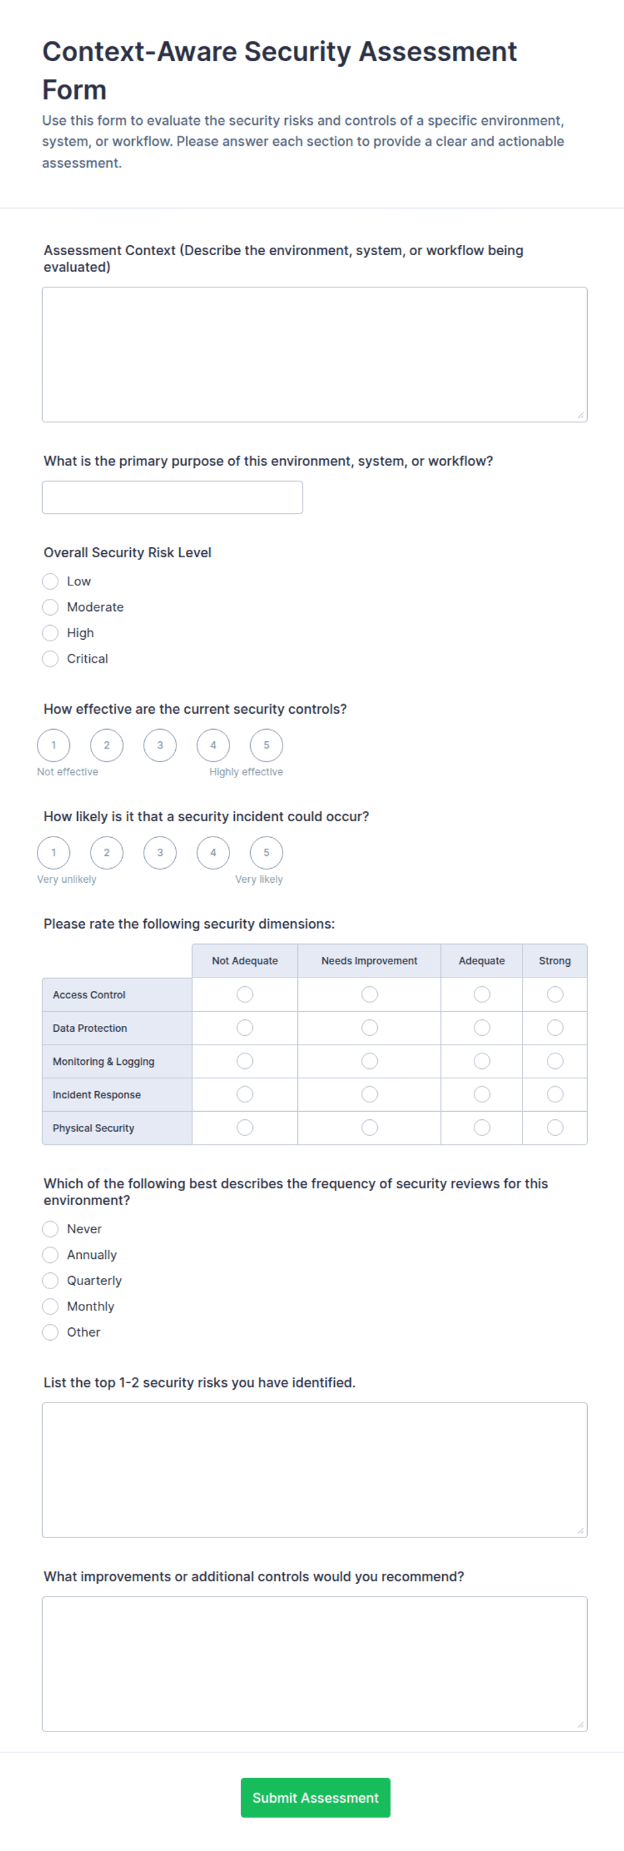Rate security controls effectiveness as 4
This screenshot has width=624, height=1851.
click(x=213, y=745)
